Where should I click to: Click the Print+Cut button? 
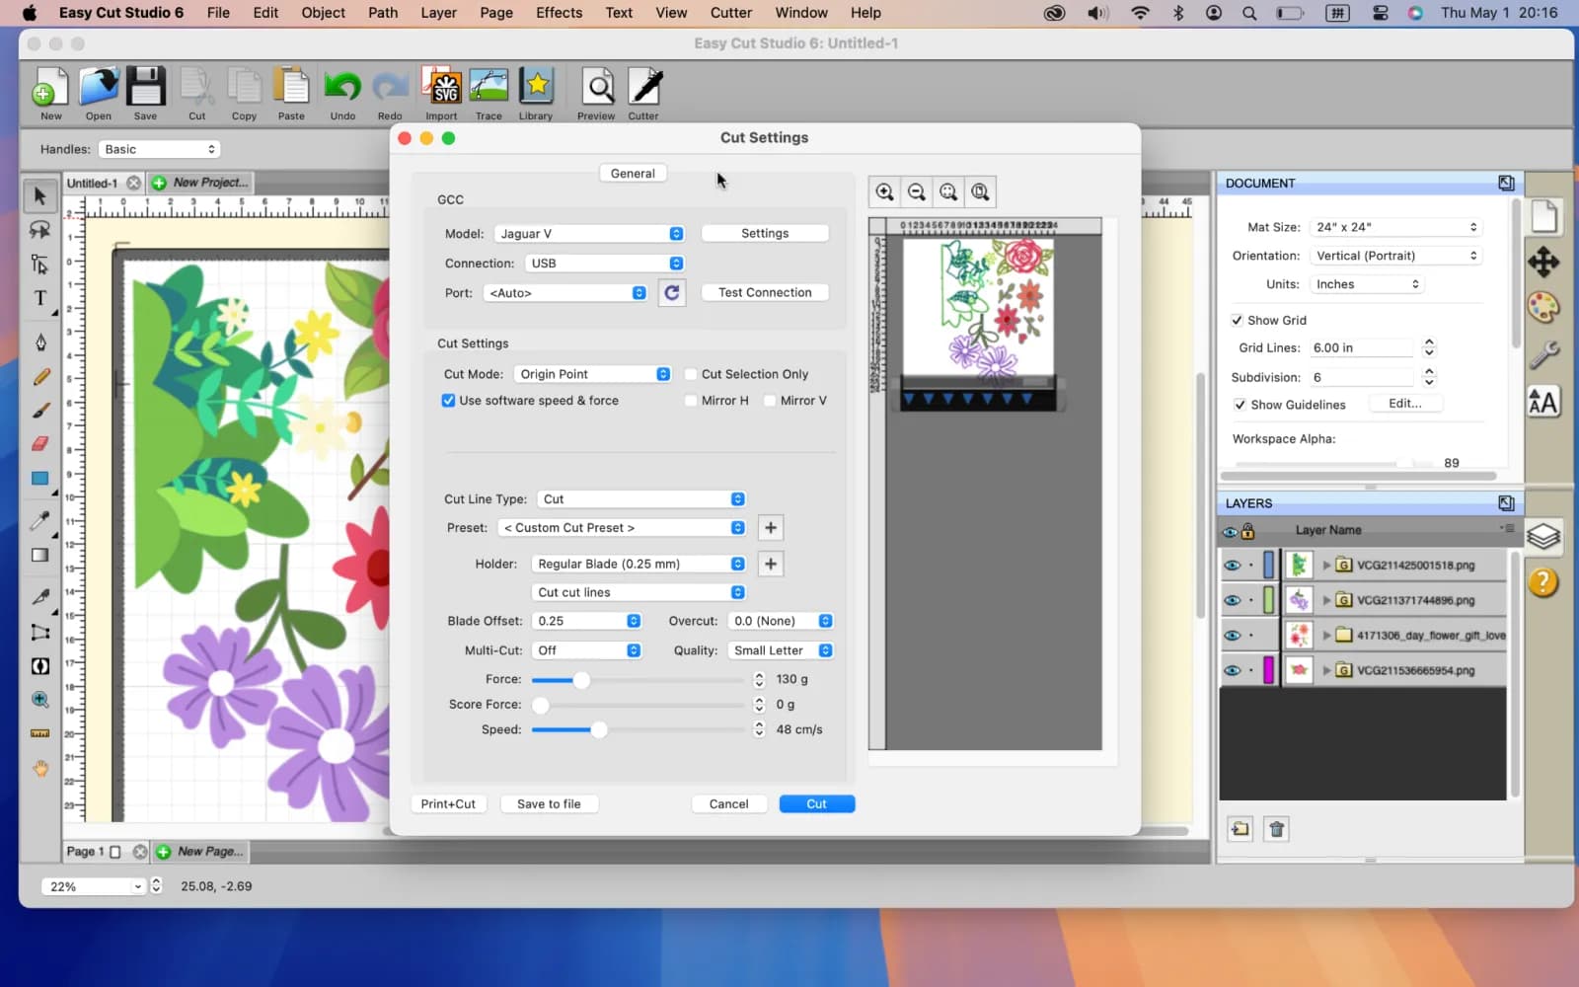pyautogui.click(x=448, y=803)
